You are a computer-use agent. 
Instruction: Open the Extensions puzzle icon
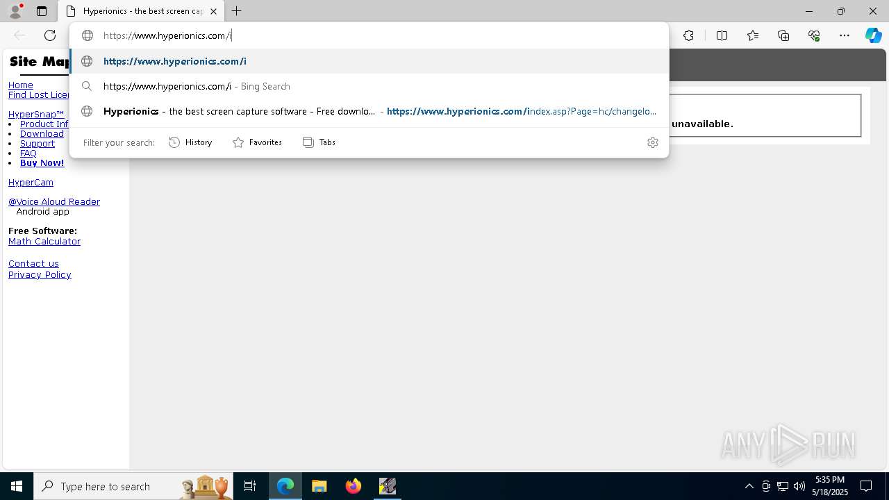tap(688, 35)
